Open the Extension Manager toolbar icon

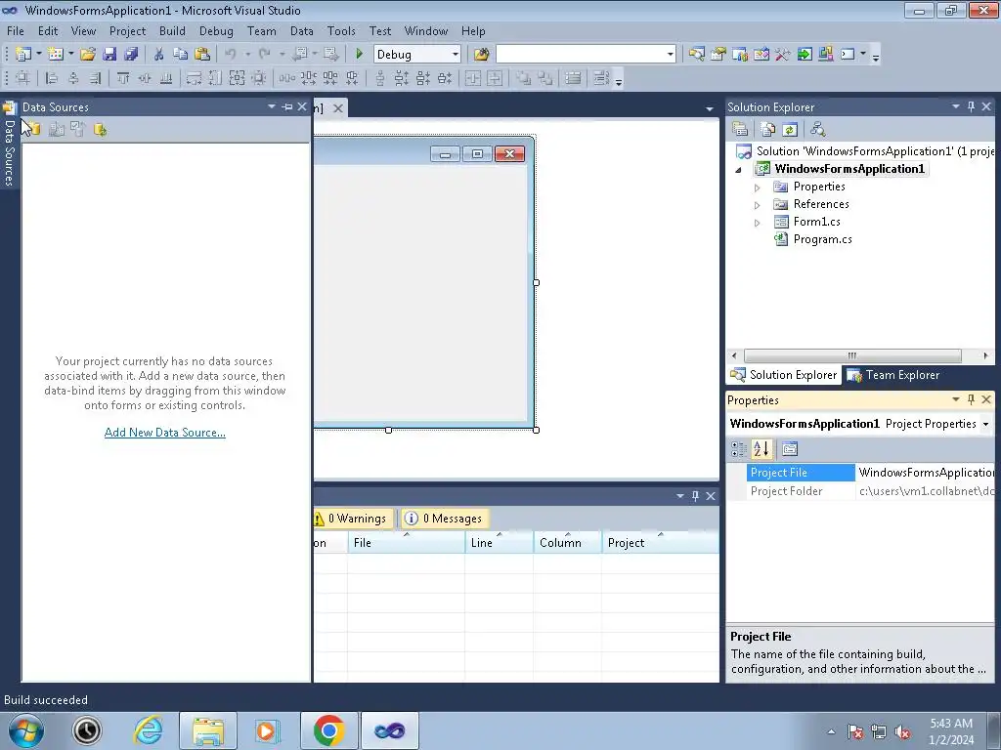pyautogui.click(x=825, y=55)
